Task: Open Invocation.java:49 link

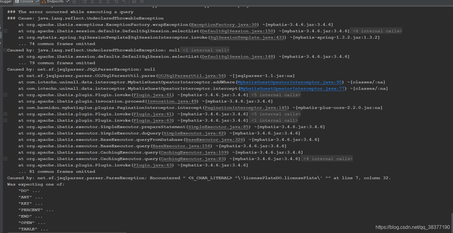Action: pyautogui.click(x=172, y=101)
